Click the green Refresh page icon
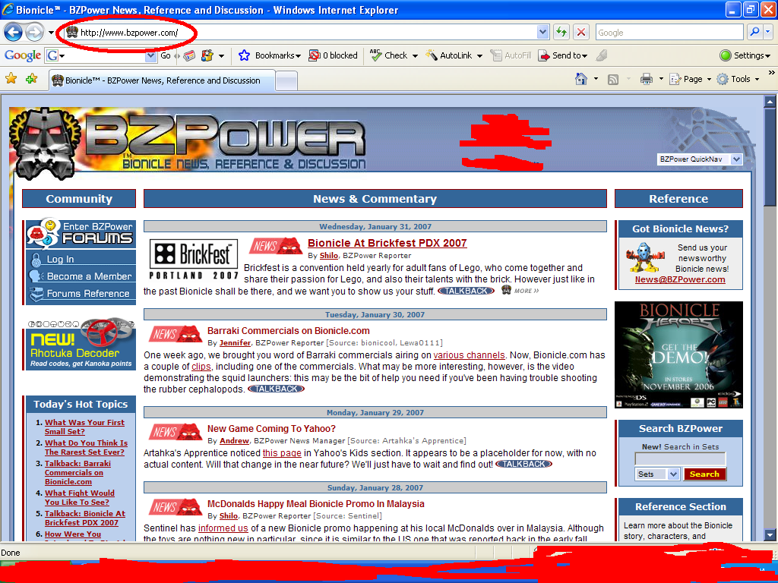 click(x=561, y=33)
